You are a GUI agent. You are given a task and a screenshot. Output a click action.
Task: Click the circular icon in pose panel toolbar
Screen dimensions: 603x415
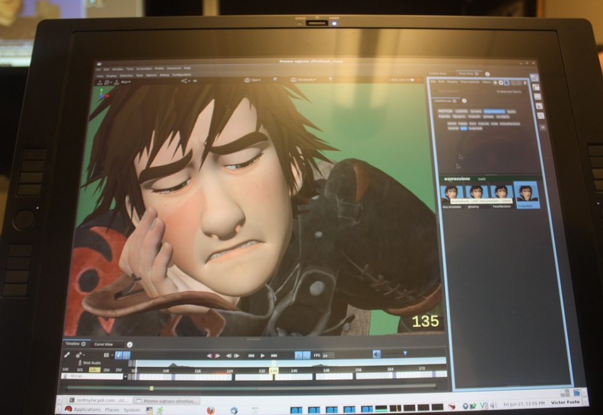point(500,83)
